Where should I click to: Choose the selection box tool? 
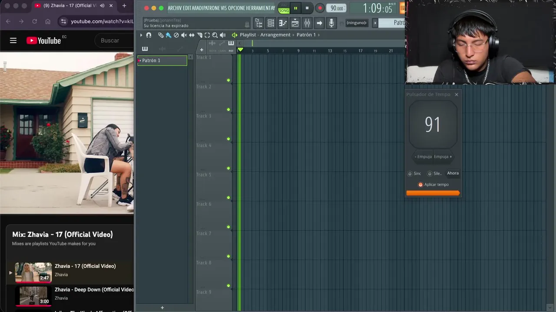[207, 35]
